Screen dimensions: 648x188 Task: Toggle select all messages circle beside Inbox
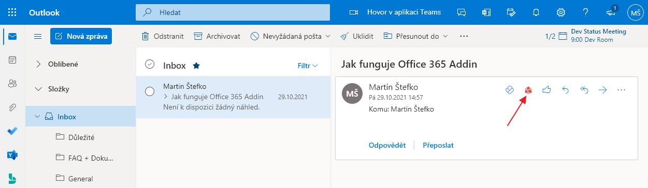point(150,65)
